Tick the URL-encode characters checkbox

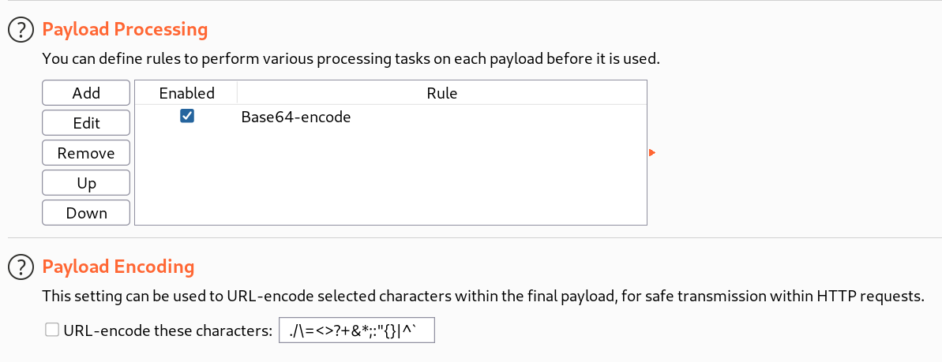click(x=52, y=331)
